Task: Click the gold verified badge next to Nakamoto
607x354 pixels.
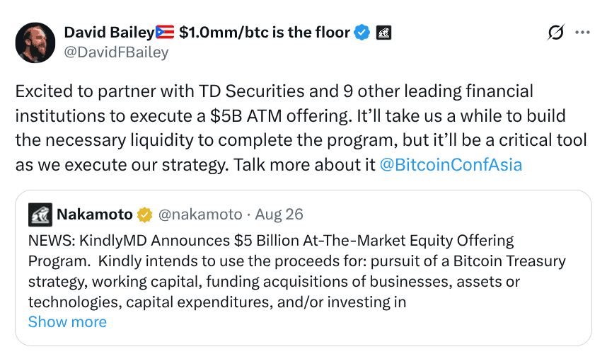Action: [x=144, y=215]
